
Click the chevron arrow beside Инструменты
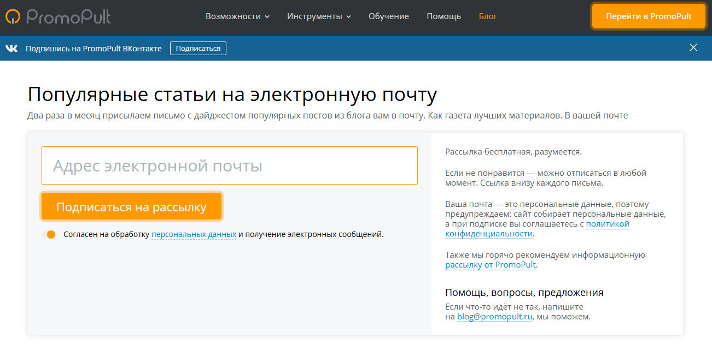pos(348,16)
